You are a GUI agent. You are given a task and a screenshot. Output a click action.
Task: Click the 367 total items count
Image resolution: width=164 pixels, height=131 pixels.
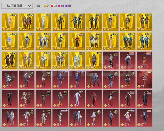[x=38, y=6]
